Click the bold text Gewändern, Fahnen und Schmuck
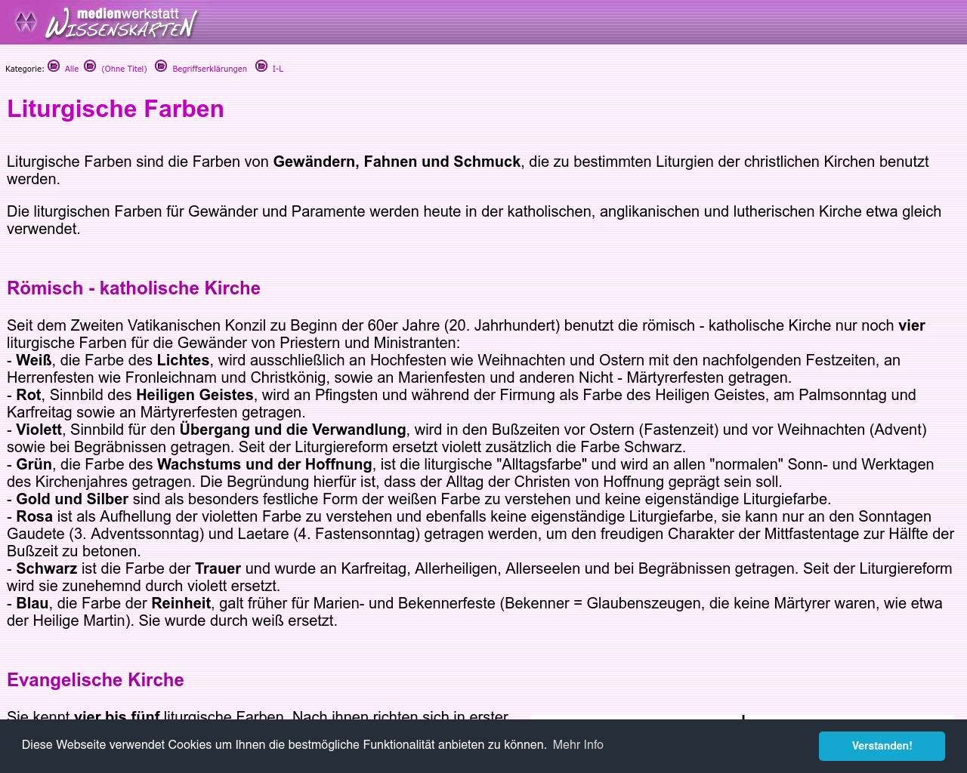This screenshot has width=967, height=773. coord(397,162)
